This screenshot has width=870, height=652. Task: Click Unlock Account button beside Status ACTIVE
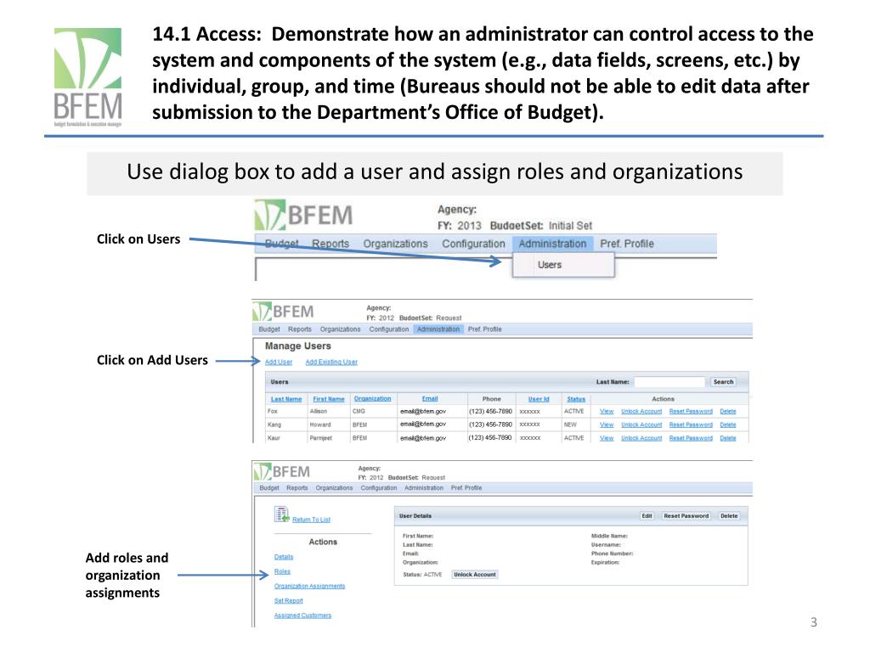tap(475, 575)
